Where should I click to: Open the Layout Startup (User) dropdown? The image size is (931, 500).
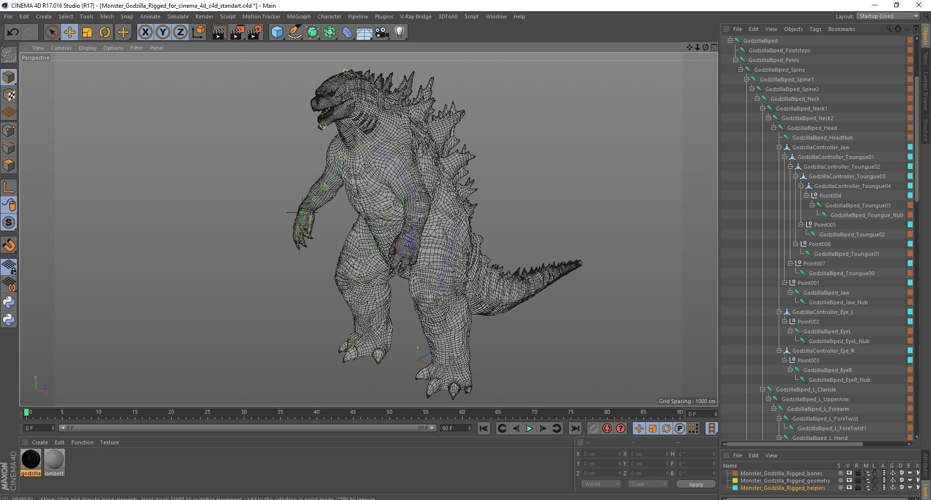coord(887,16)
